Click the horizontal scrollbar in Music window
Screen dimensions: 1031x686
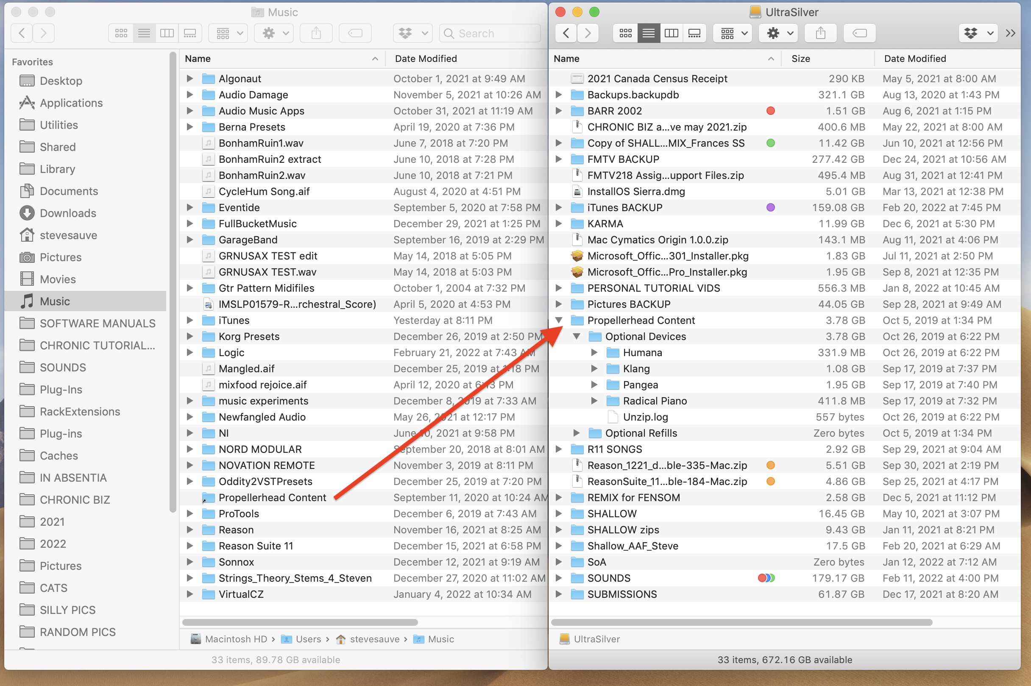(300, 622)
